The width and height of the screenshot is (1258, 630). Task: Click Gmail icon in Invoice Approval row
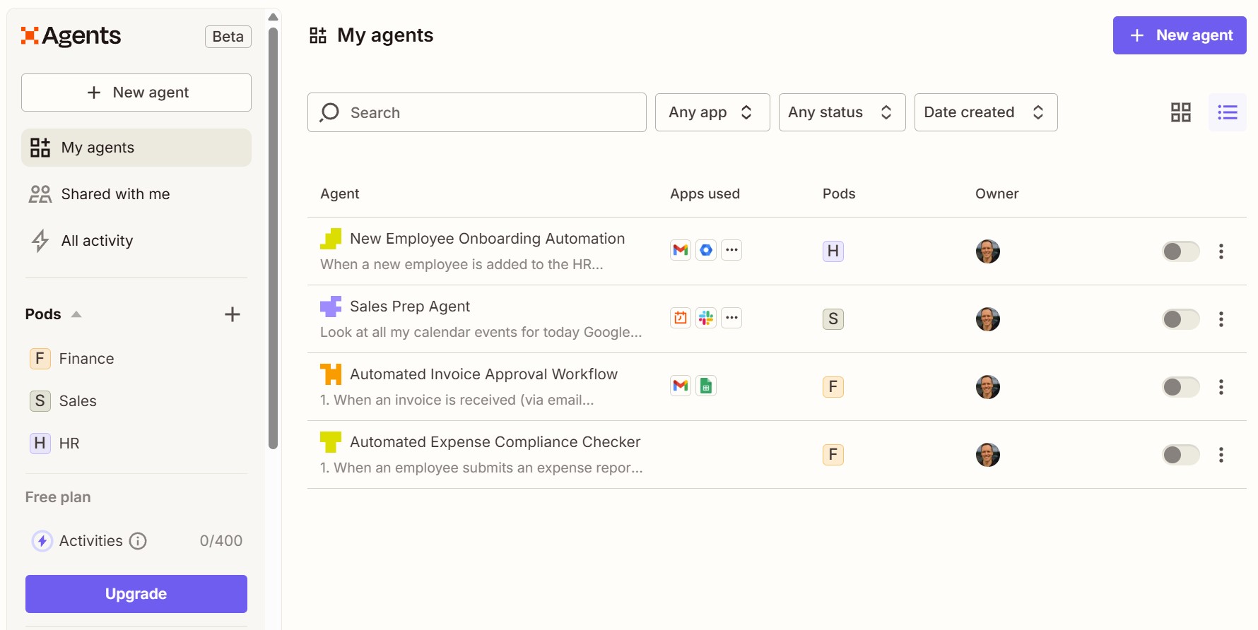click(681, 386)
